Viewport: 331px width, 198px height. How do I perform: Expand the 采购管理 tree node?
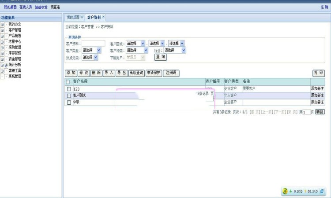point(2,48)
